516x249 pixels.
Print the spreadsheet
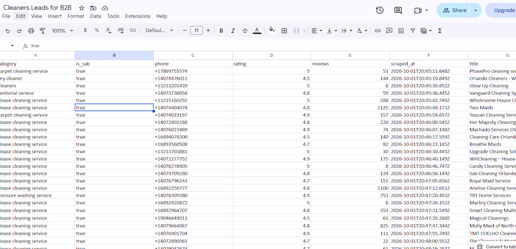point(31,30)
